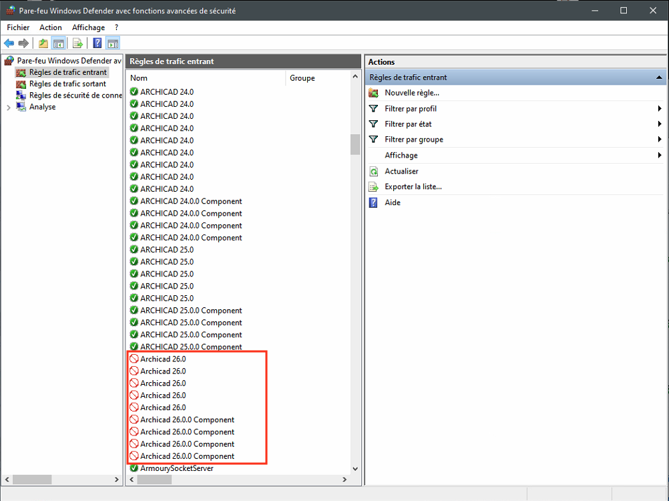Click the Forward arrow toolbar icon
The image size is (669, 501).
pos(23,43)
